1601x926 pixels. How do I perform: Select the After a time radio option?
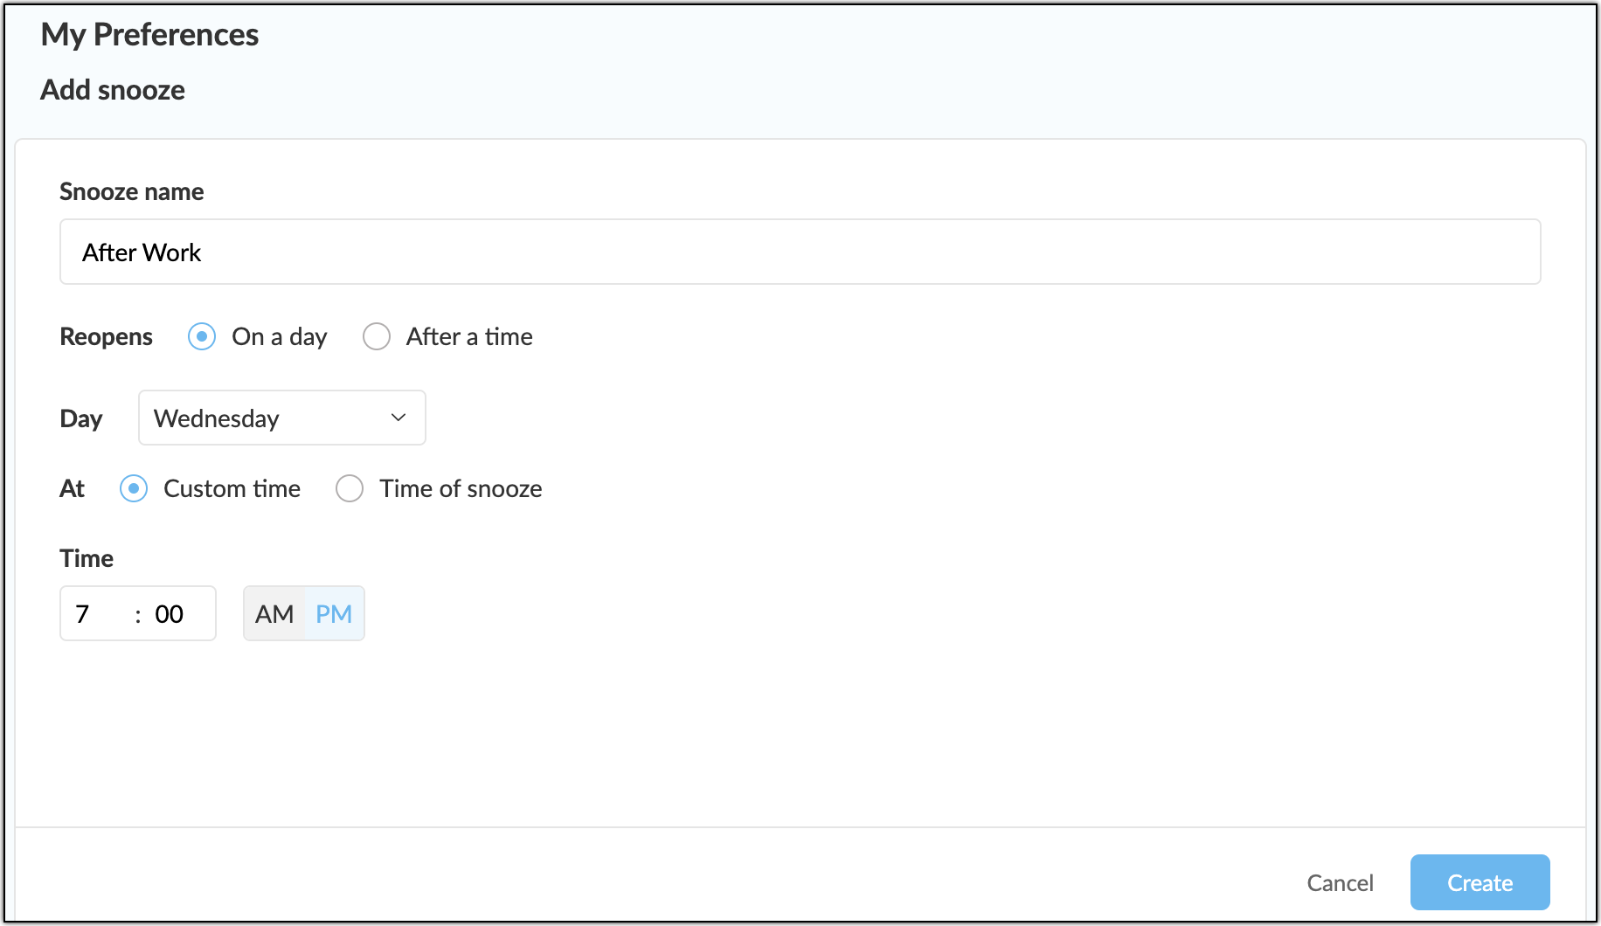point(377,336)
